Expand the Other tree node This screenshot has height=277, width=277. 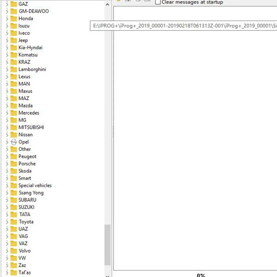[x=7, y=149]
